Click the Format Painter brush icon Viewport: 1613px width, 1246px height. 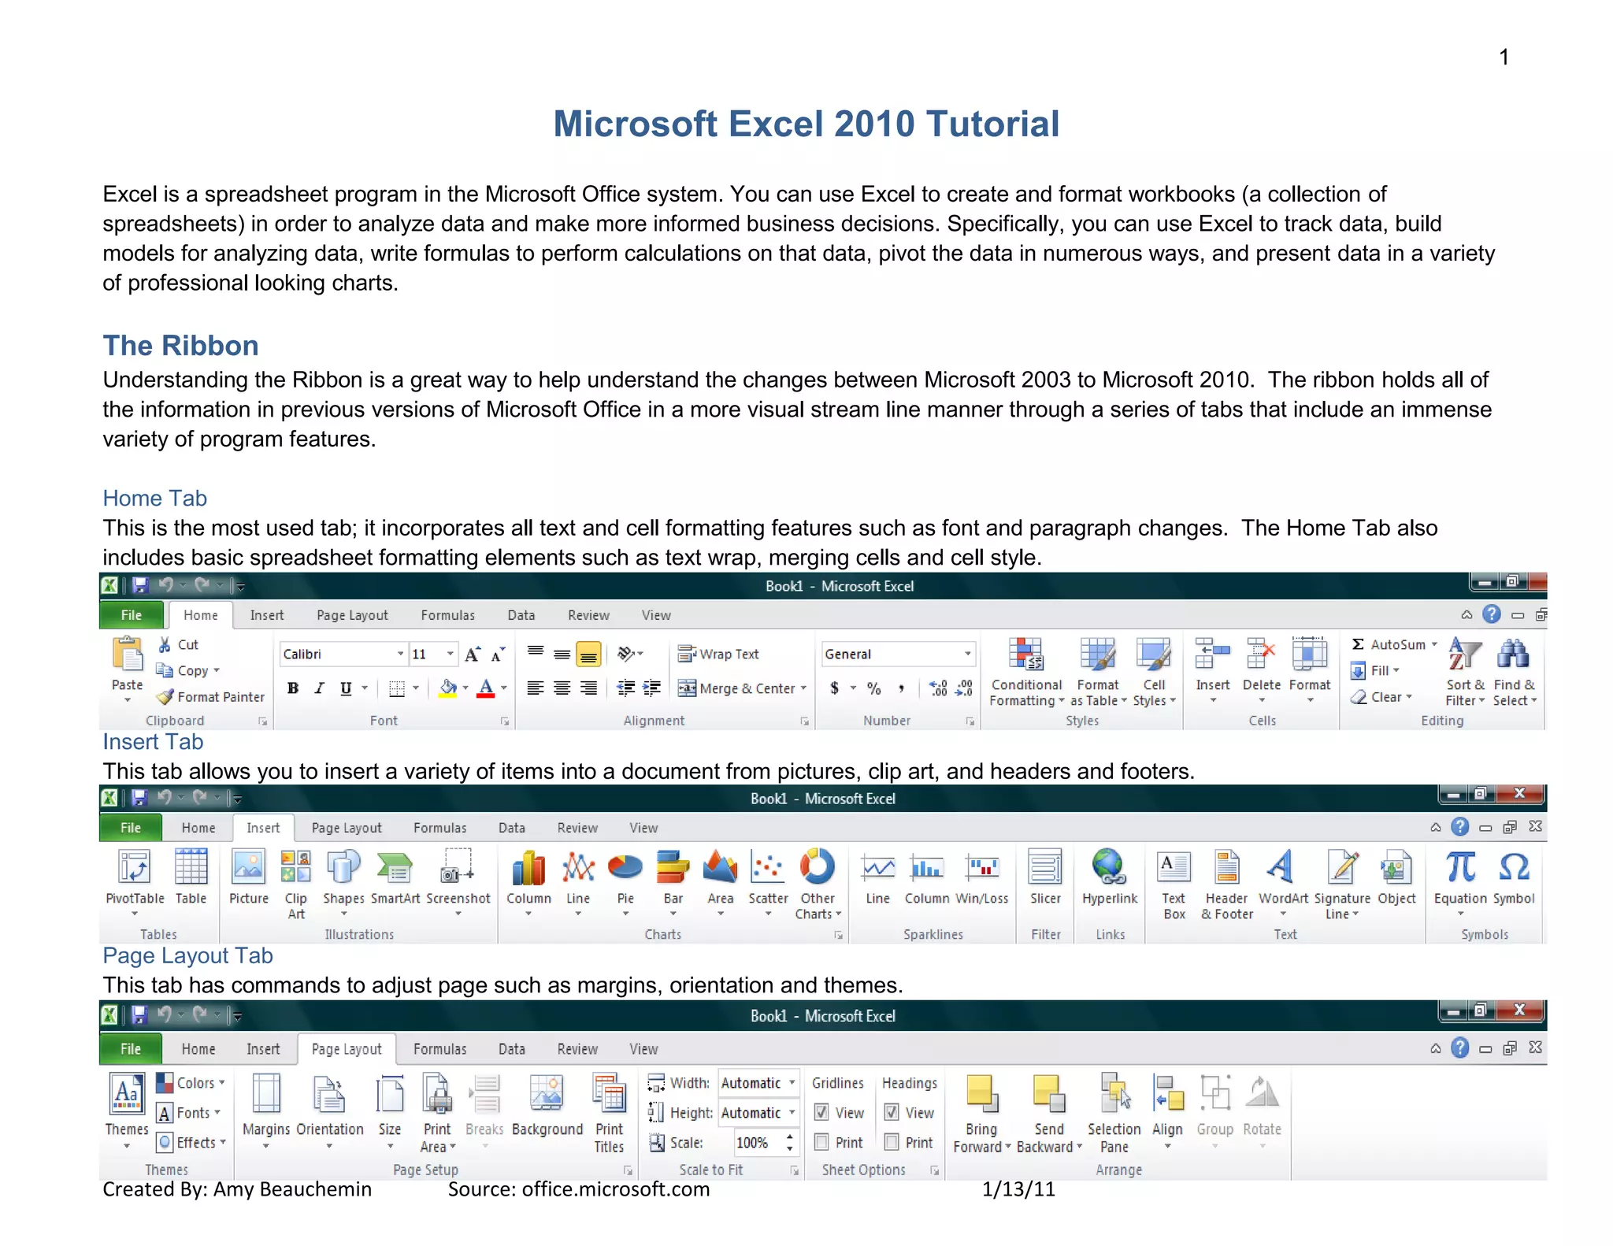(165, 696)
